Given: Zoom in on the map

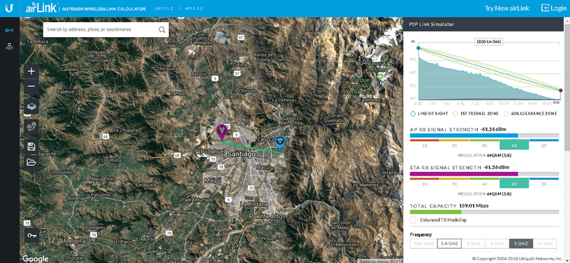Looking at the screenshot, I should 31,71.
